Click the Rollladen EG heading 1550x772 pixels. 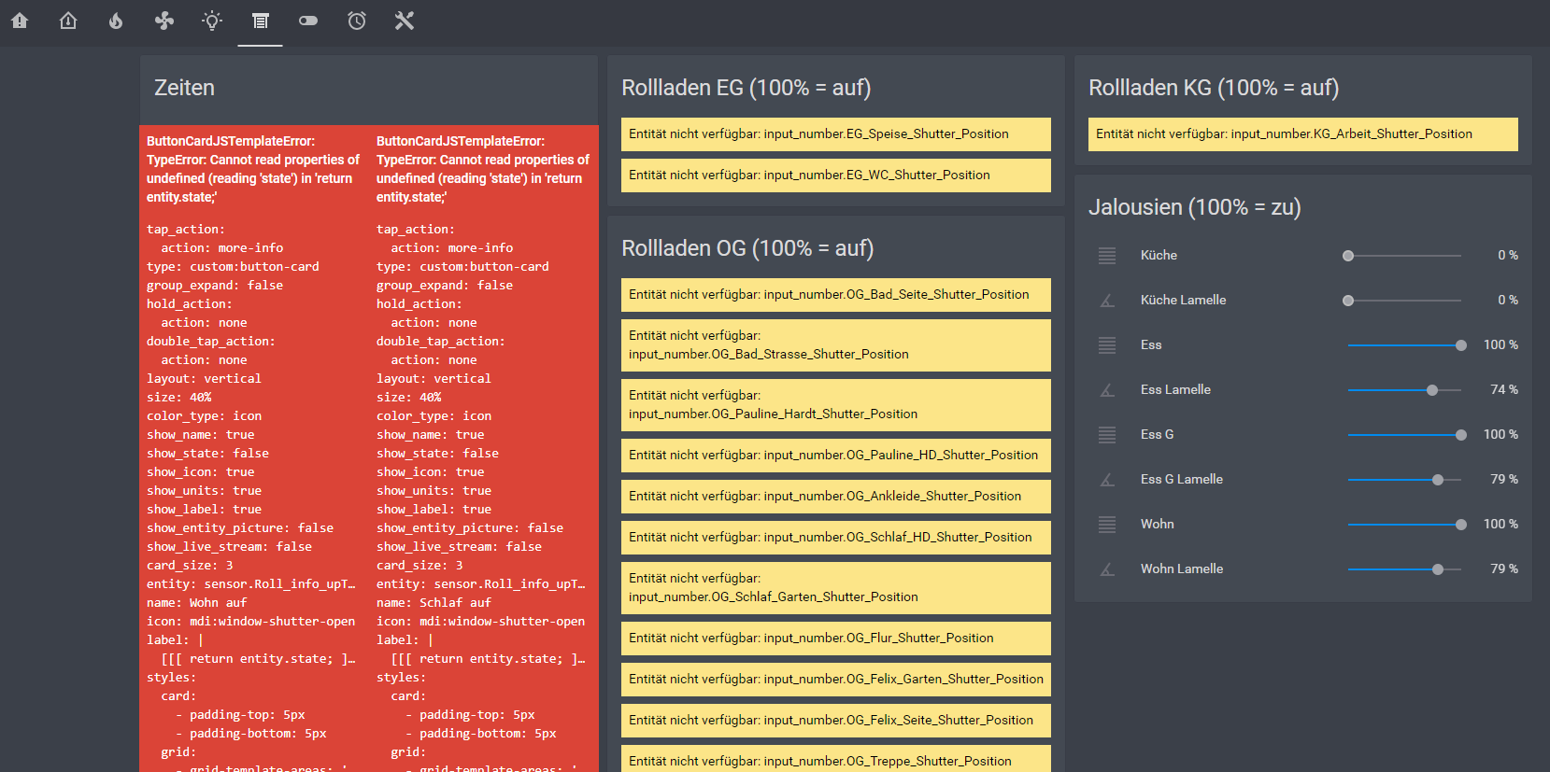(x=747, y=88)
